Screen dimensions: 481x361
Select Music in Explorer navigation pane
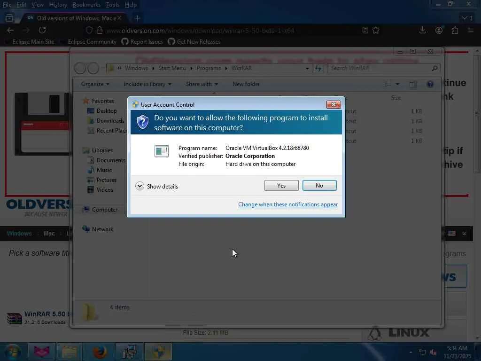pos(100,170)
